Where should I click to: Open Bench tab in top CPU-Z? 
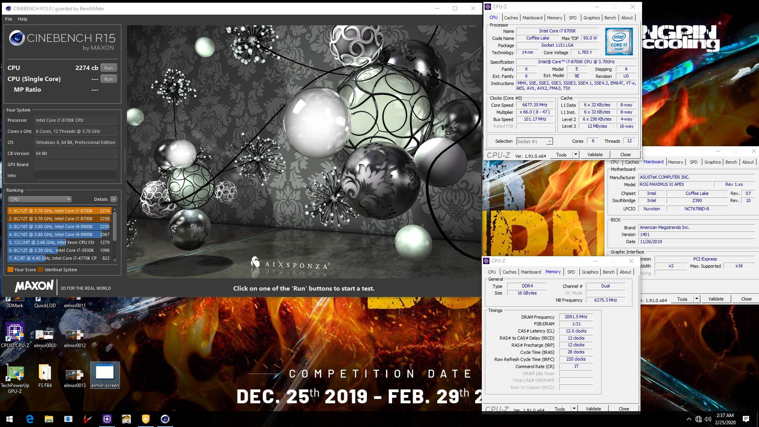pyautogui.click(x=610, y=18)
